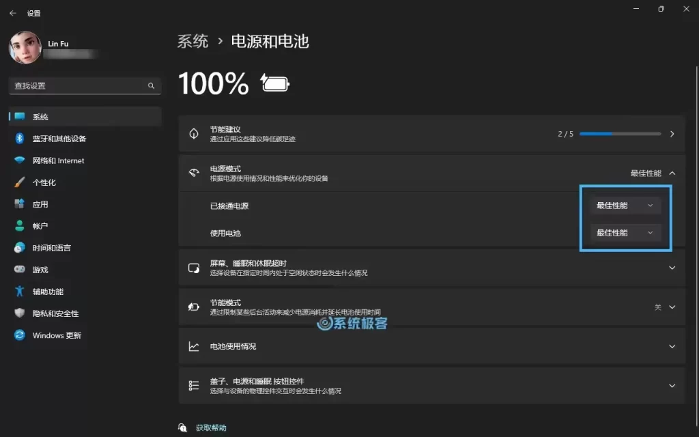Expand 屏幕、睡眠和休眠超时 section
The height and width of the screenshot is (437, 699).
click(x=672, y=268)
